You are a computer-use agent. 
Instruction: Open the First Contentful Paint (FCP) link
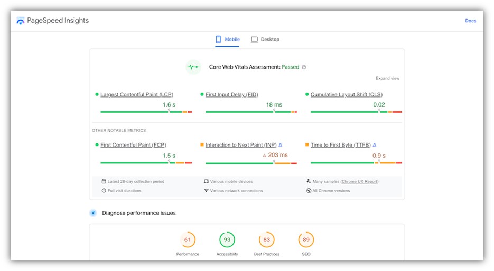pos(133,145)
